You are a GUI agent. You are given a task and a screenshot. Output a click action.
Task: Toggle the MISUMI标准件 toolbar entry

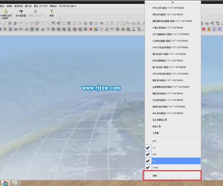[173, 74]
